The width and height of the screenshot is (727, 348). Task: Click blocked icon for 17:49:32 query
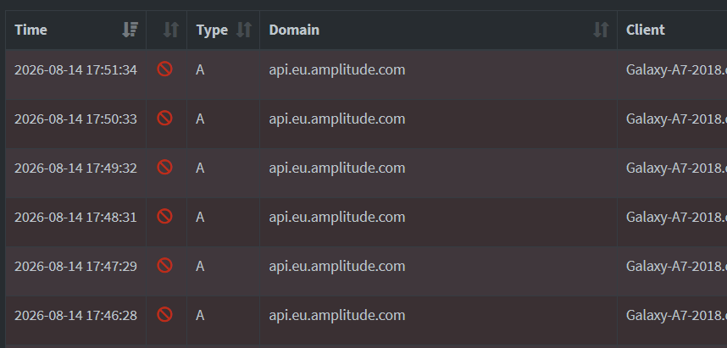[x=164, y=168]
